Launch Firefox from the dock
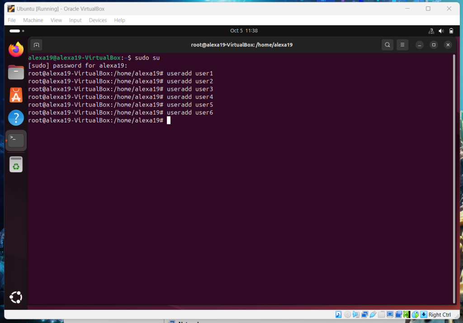The height and width of the screenshot is (323, 463). pyautogui.click(x=16, y=49)
